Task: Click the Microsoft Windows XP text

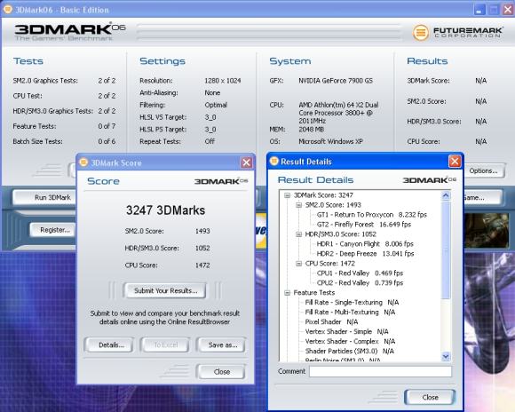Action: 330,141
